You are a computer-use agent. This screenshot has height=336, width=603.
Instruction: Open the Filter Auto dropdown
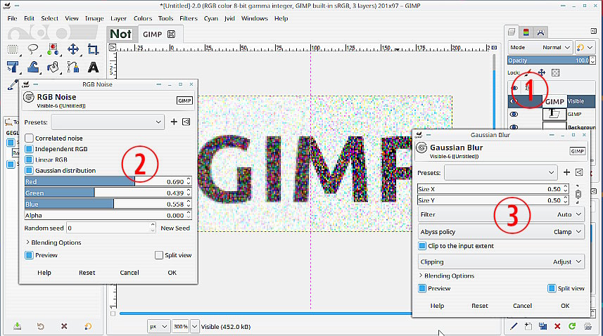[501, 214]
